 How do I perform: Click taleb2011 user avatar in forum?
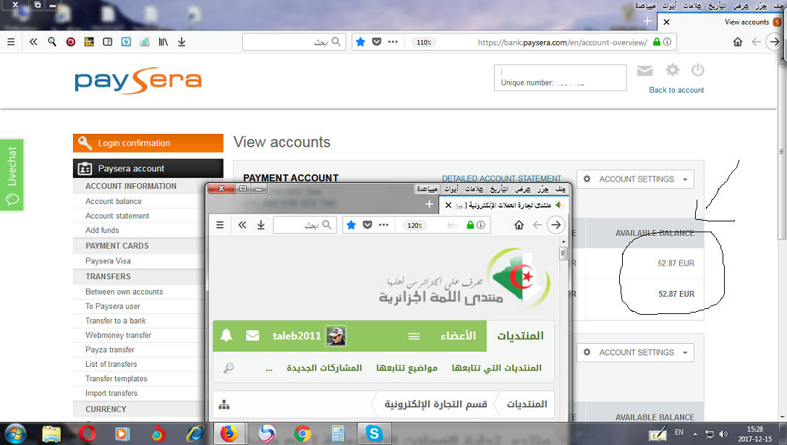(x=336, y=336)
